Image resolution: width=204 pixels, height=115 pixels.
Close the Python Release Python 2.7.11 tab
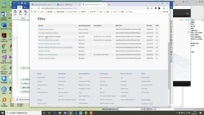click(105, 4)
